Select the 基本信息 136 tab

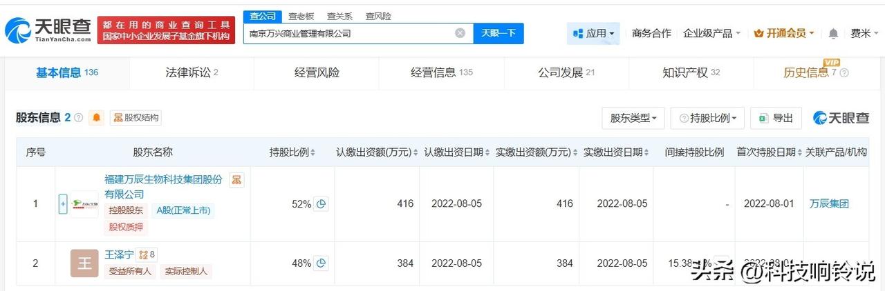67,72
